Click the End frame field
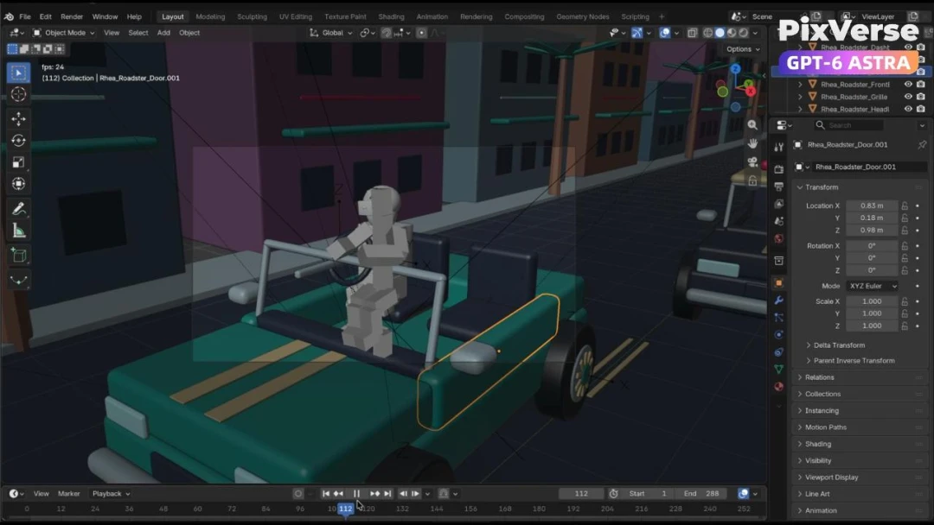Image resolution: width=934 pixels, height=525 pixels. click(x=701, y=494)
